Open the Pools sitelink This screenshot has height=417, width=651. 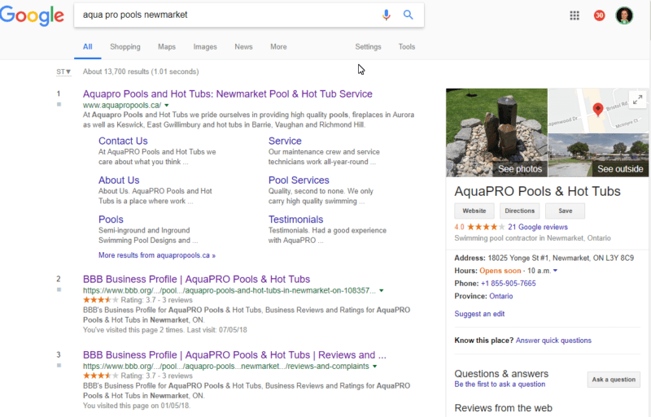pyautogui.click(x=111, y=219)
